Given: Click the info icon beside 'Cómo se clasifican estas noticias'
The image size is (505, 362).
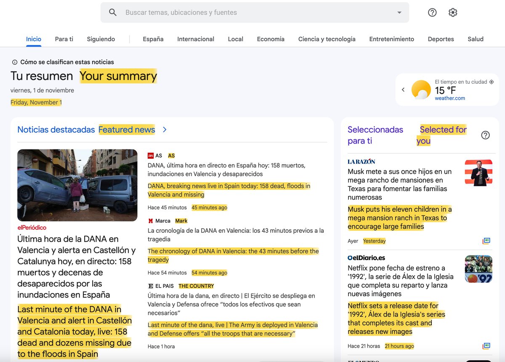Looking at the screenshot, I should (16, 61).
